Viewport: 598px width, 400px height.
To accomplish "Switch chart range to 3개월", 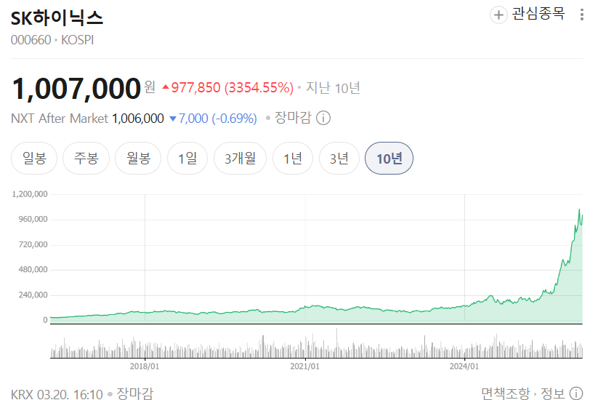I will [x=240, y=159].
